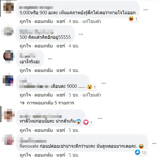158x159 pixels.
Task: Open three-dot menu beside the Renovate comment
Action: point(154,143)
